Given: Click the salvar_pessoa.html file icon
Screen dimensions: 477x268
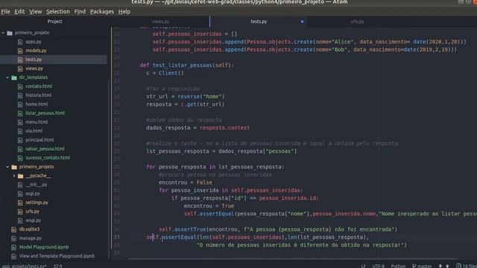Looking at the screenshot, I should click(x=20, y=149).
